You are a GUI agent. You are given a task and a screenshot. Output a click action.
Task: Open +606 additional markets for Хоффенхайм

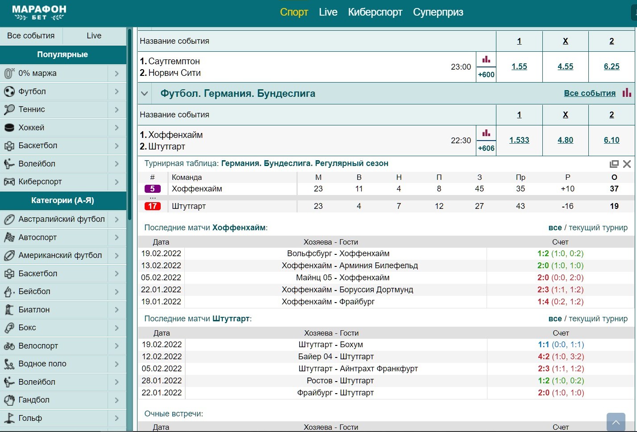tap(486, 148)
